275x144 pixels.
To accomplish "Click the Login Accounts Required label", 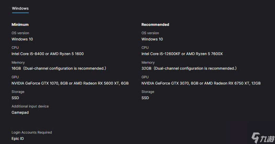I will click(x=32, y=132).
